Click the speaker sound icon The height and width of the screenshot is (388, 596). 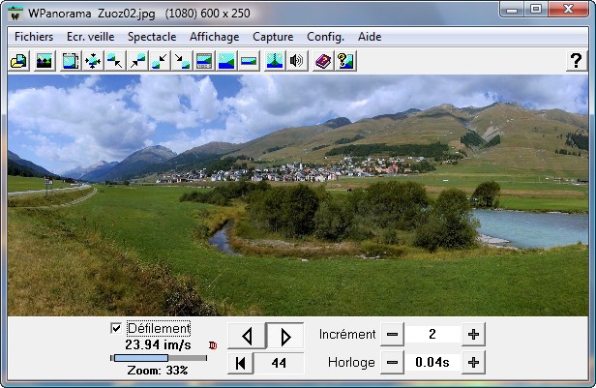(297, 61)
